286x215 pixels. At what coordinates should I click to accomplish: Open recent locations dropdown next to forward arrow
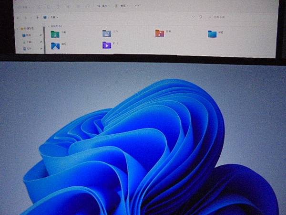(31, 18)
